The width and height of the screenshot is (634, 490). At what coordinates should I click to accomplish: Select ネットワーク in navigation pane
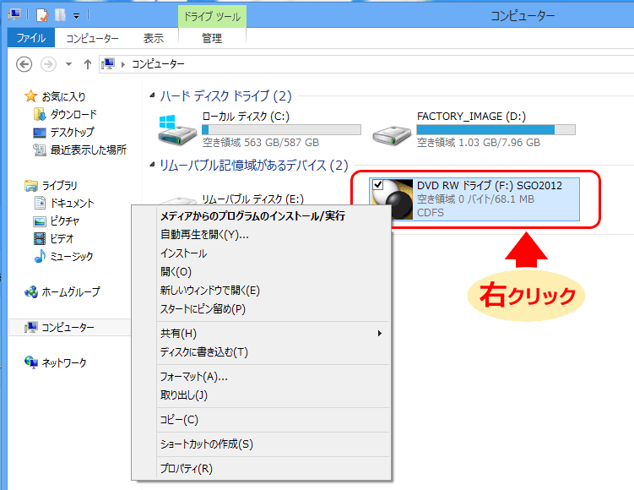coord(64,363)
